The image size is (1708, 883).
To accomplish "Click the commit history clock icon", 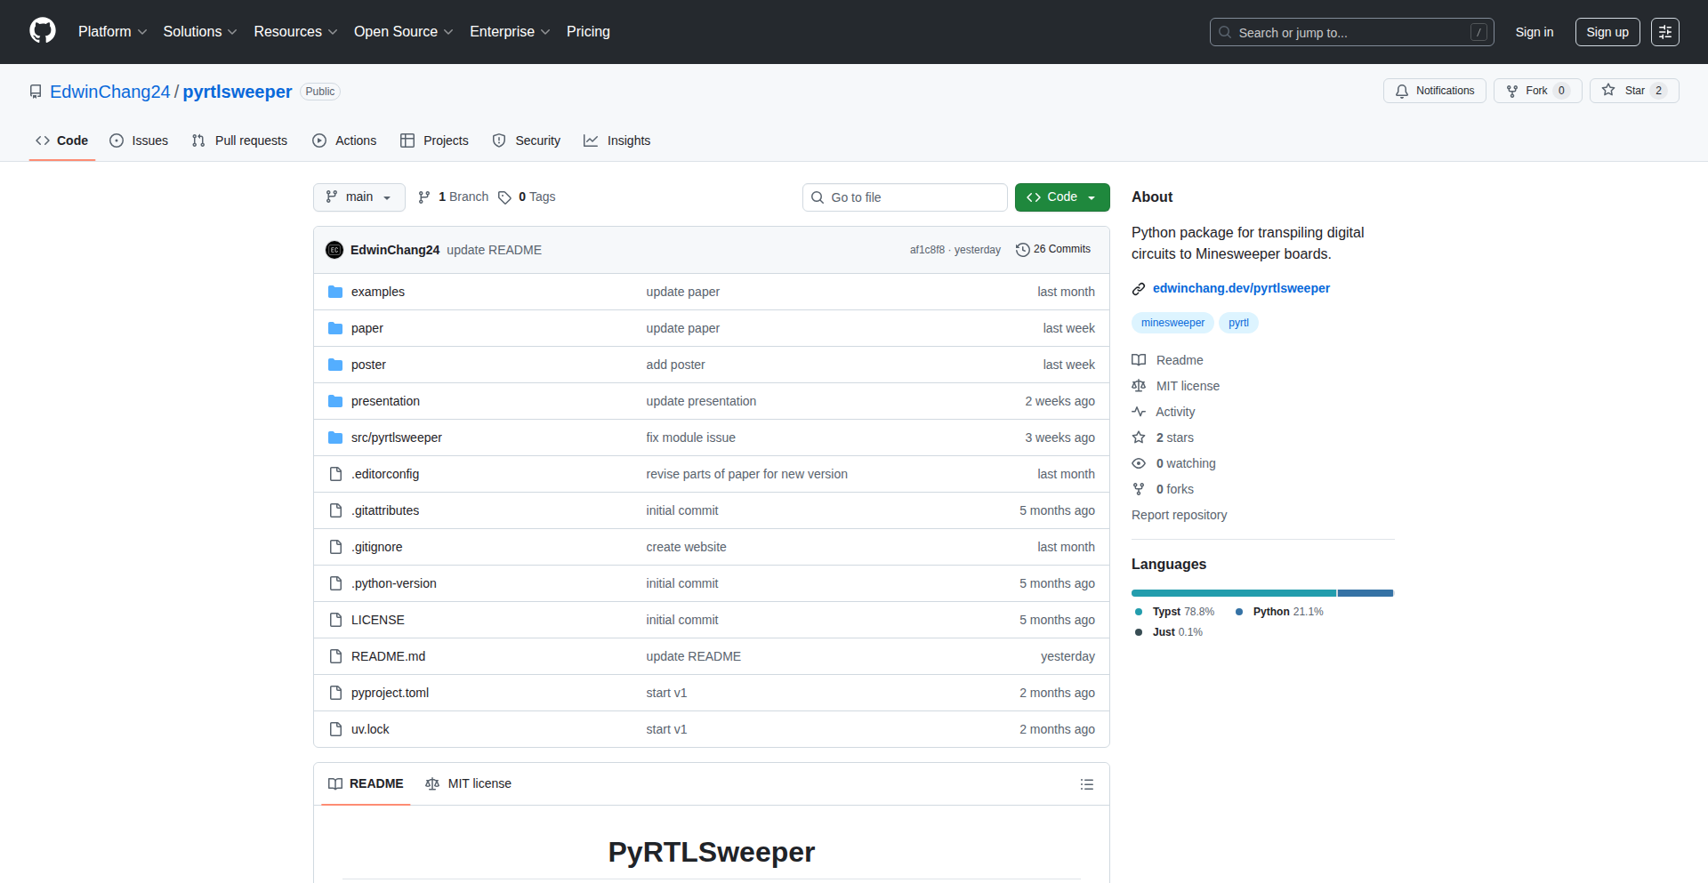I will click(1023, 250).
